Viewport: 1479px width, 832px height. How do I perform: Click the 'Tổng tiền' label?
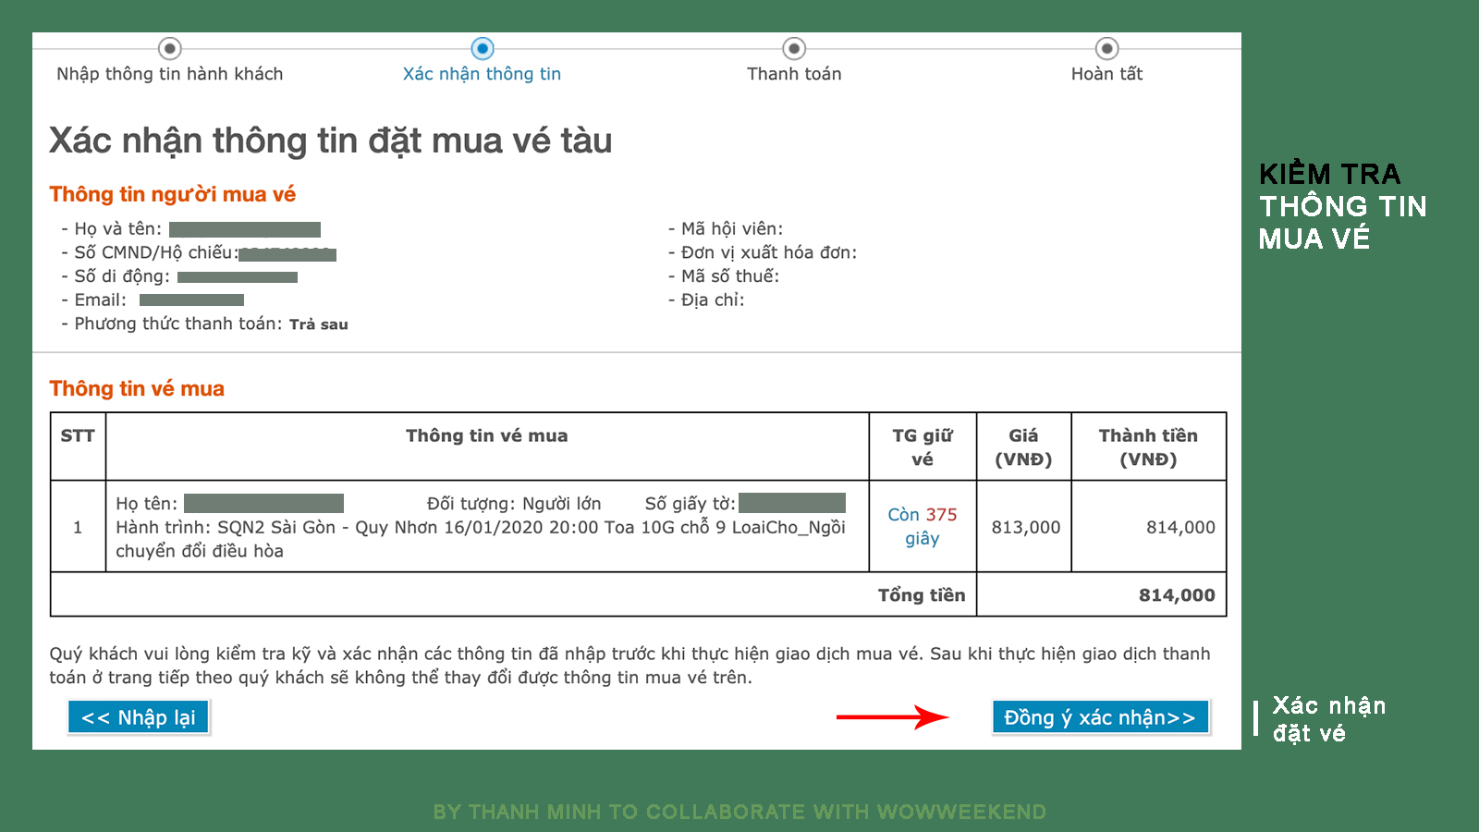point(922,595)
